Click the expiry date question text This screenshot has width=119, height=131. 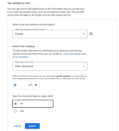click(33, 96)
